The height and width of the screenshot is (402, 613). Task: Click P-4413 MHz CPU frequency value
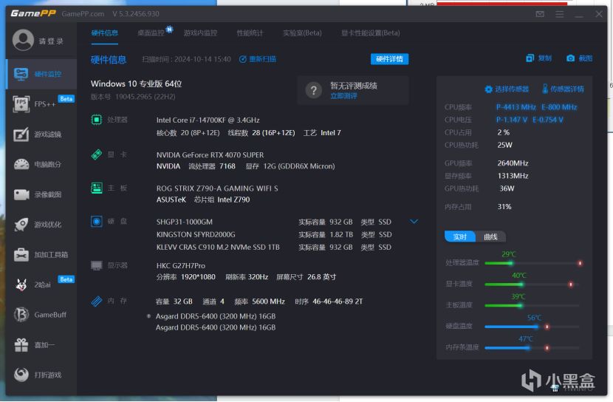[516, 106]
